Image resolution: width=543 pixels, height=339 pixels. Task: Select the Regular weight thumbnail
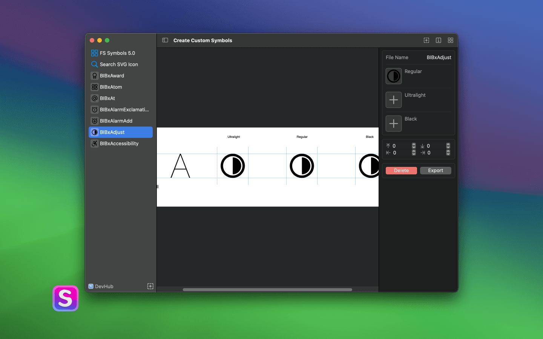[x=393, y=76]
